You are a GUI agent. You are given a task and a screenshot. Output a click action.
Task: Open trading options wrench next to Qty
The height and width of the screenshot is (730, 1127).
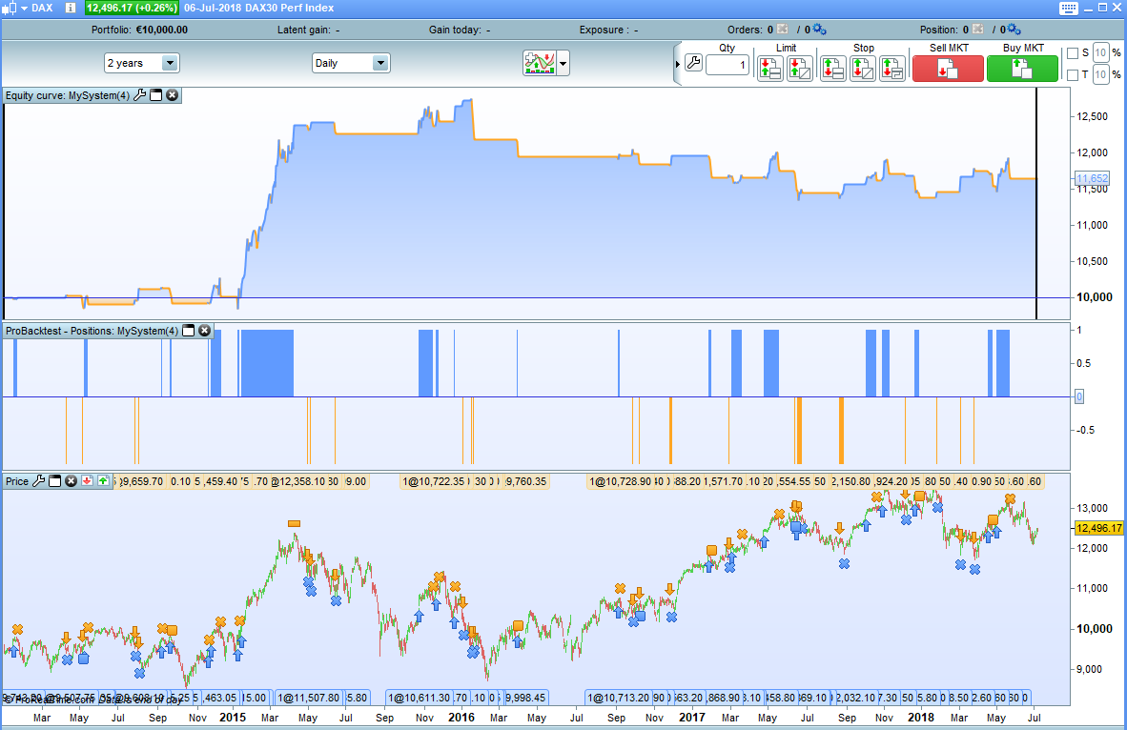pos(693,63)
